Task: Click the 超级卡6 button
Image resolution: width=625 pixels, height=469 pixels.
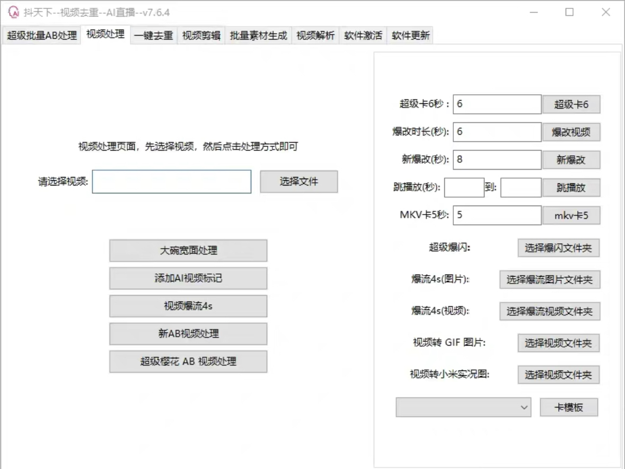Action: (x=572, y=104)
